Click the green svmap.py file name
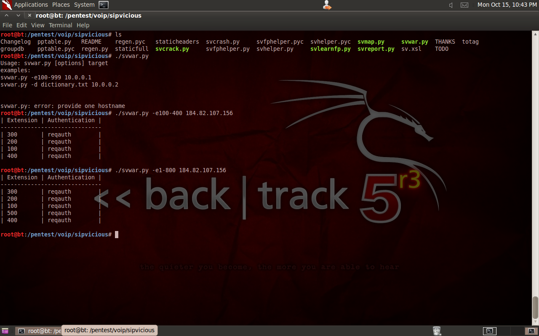The image size is (539, 336). pos(371,42)
